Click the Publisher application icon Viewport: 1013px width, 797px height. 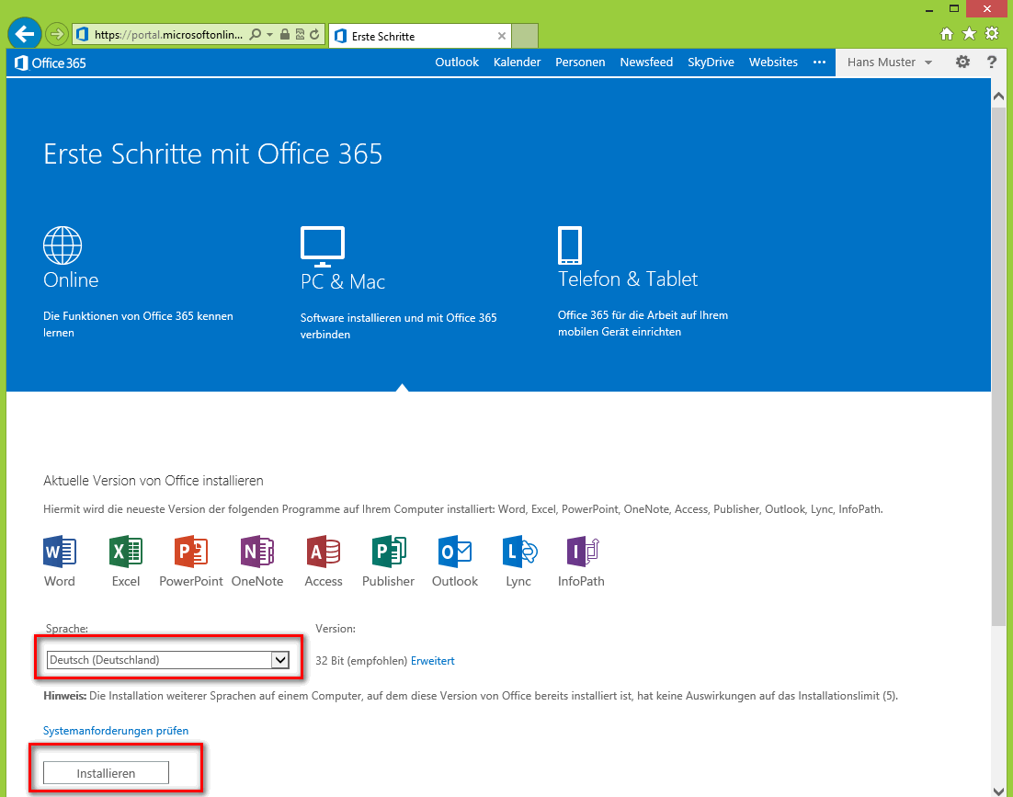click(x=389, y=552)
